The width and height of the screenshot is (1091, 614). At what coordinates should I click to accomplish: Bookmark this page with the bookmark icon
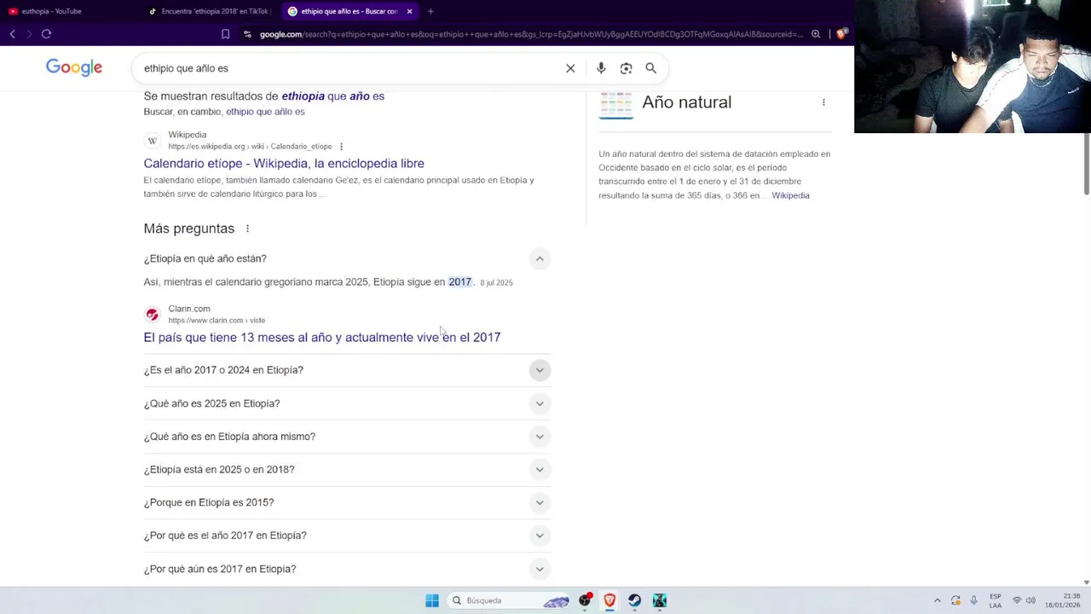[225, 34]
